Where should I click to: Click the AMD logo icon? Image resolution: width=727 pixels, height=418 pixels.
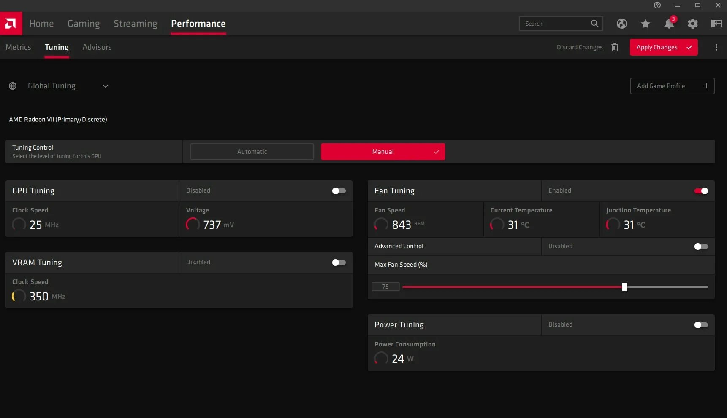(x=11, y=23)
